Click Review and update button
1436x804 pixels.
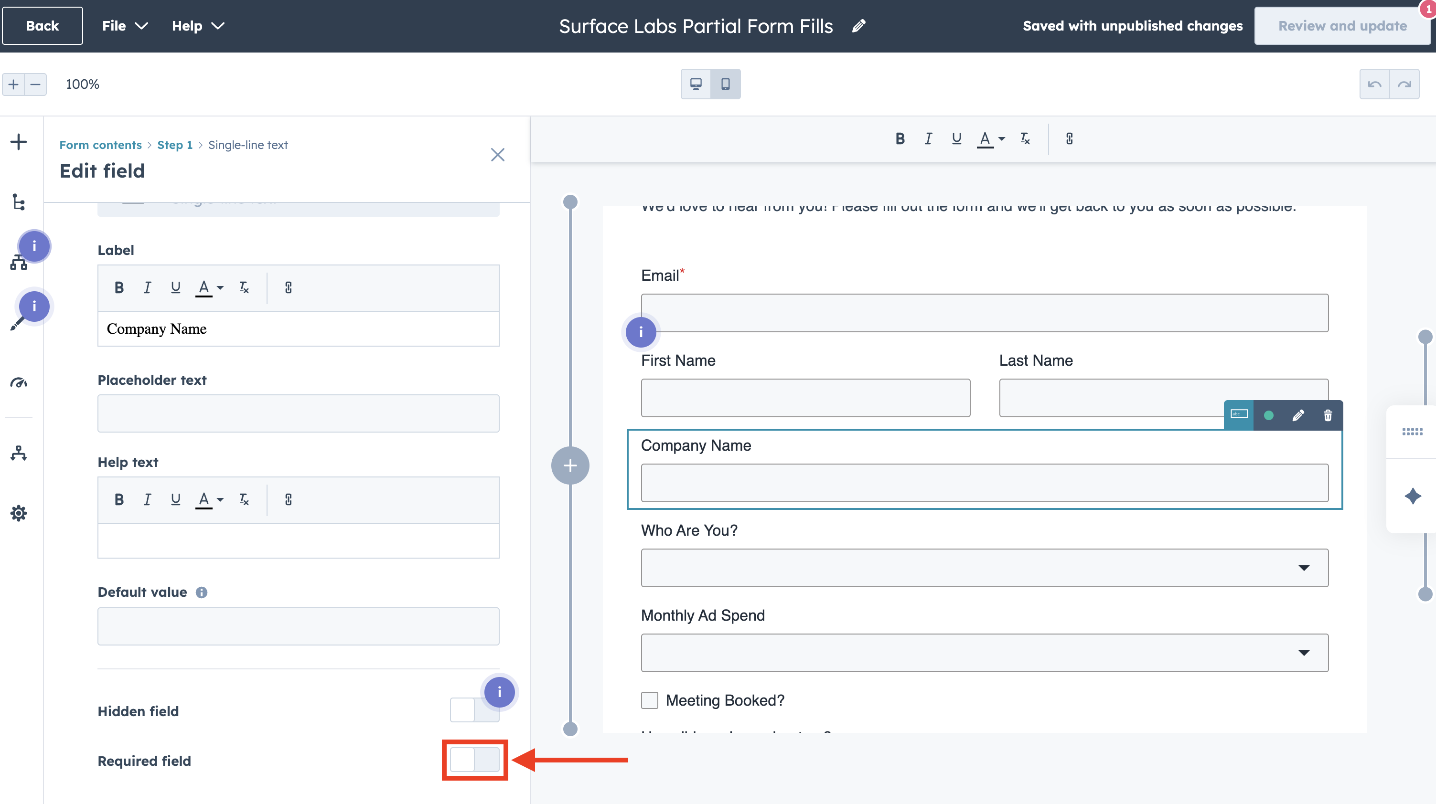(1342, 26)
